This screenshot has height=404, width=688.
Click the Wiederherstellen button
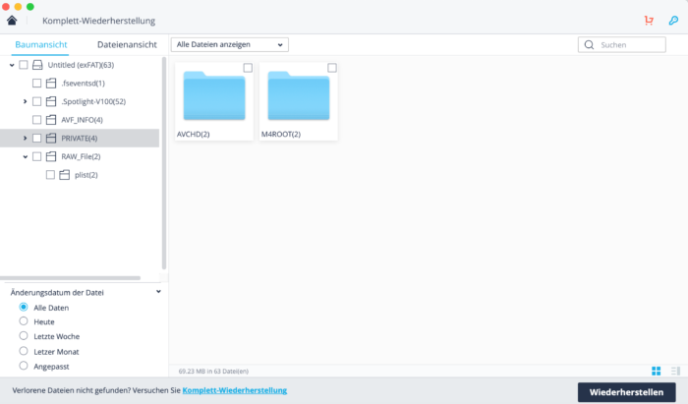click(x=627, y=392)
